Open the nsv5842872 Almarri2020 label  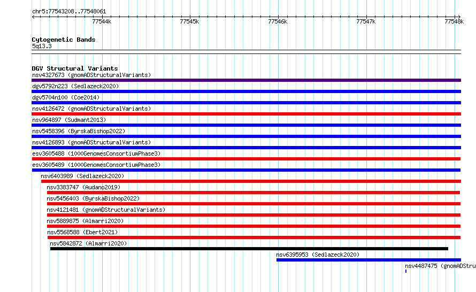88,243
